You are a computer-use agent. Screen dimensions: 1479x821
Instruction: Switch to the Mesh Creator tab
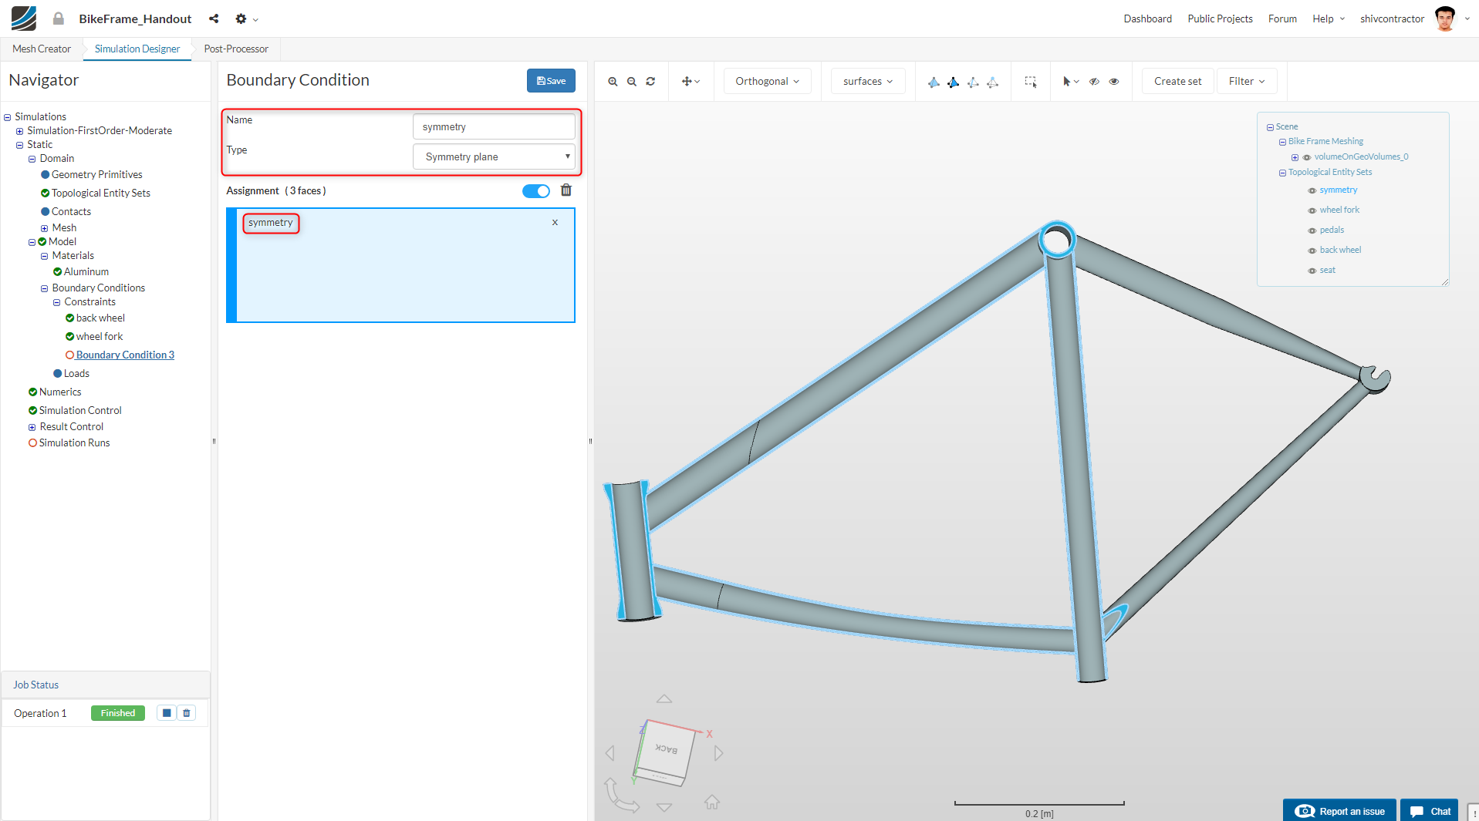click(x=42, y=49)
